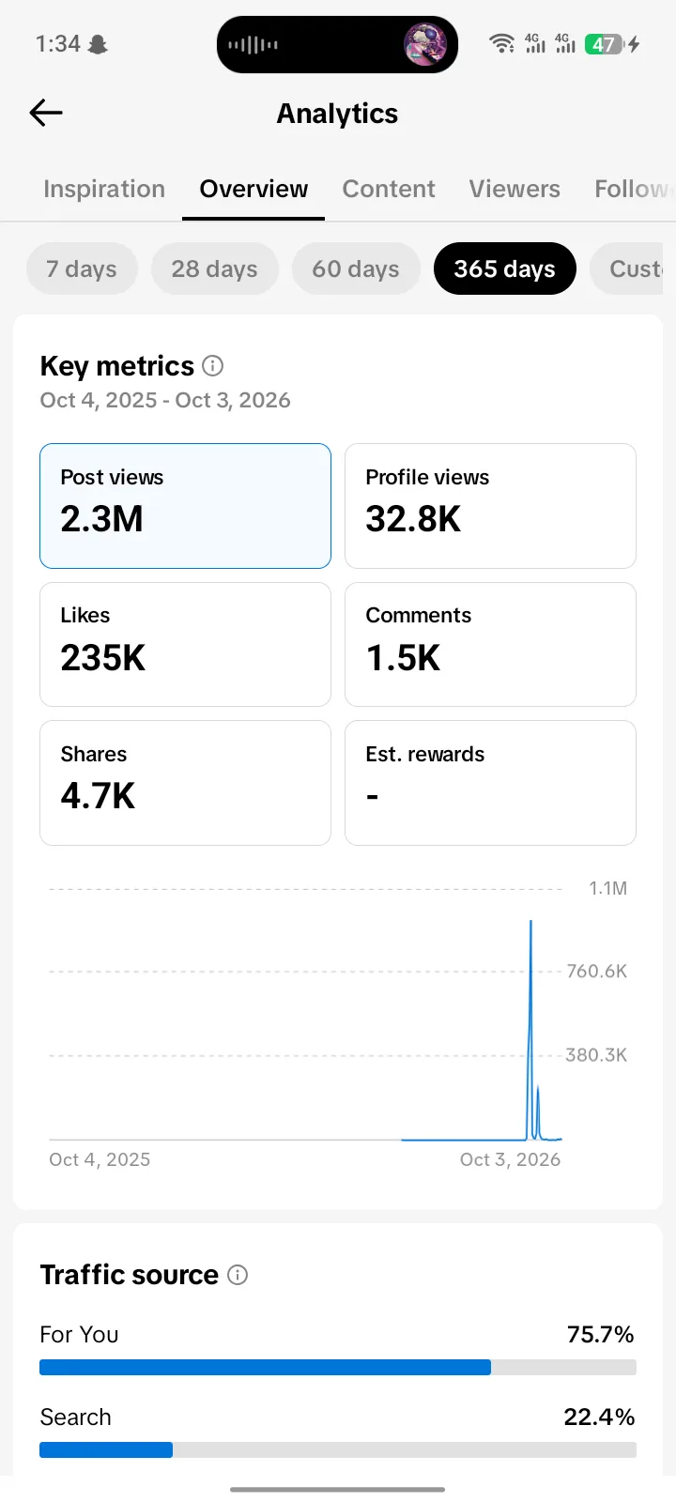The width and height of the screenshot is (676, 1502).
Task: Select the Post views metric card
Action: [185, 506]
